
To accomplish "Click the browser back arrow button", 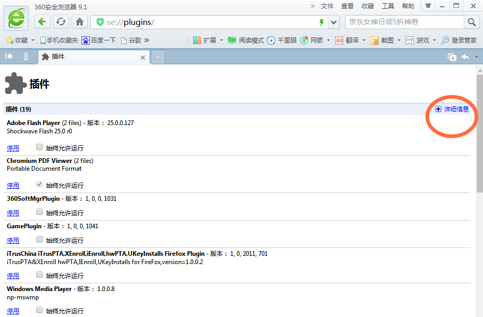I will click(x=42, y=22).
